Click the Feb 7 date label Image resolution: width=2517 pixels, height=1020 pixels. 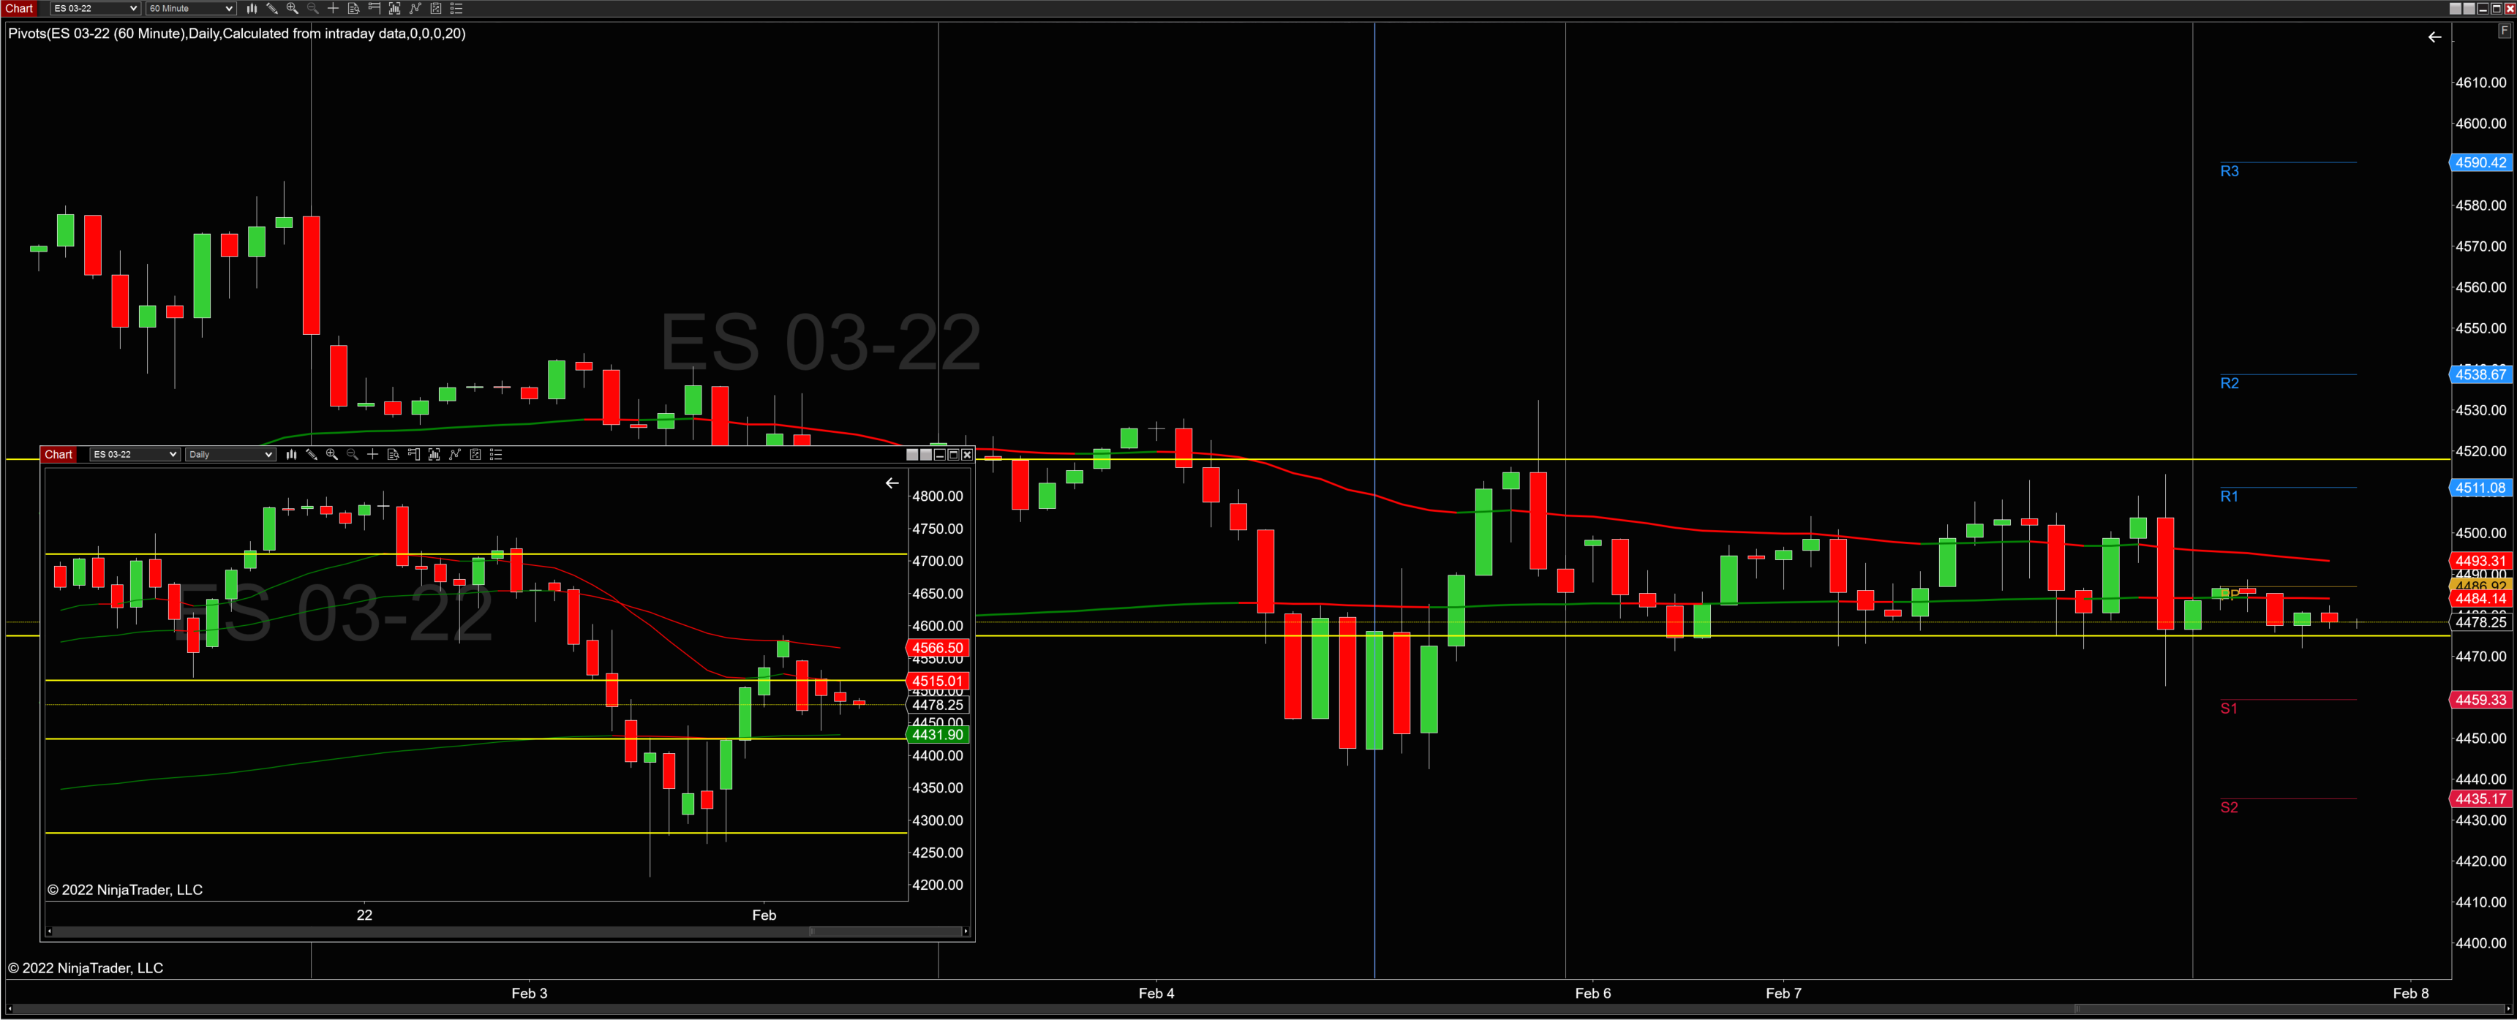1783,993
